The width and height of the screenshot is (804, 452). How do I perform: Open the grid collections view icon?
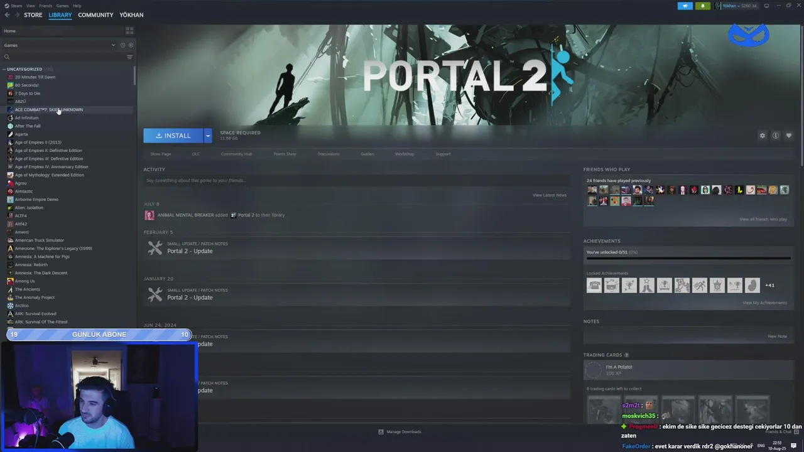[129, 30]
